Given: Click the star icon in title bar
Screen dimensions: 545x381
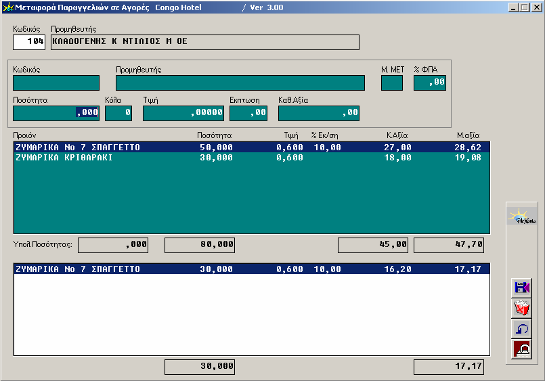Looking at the screenshot, I should point(8,7).
